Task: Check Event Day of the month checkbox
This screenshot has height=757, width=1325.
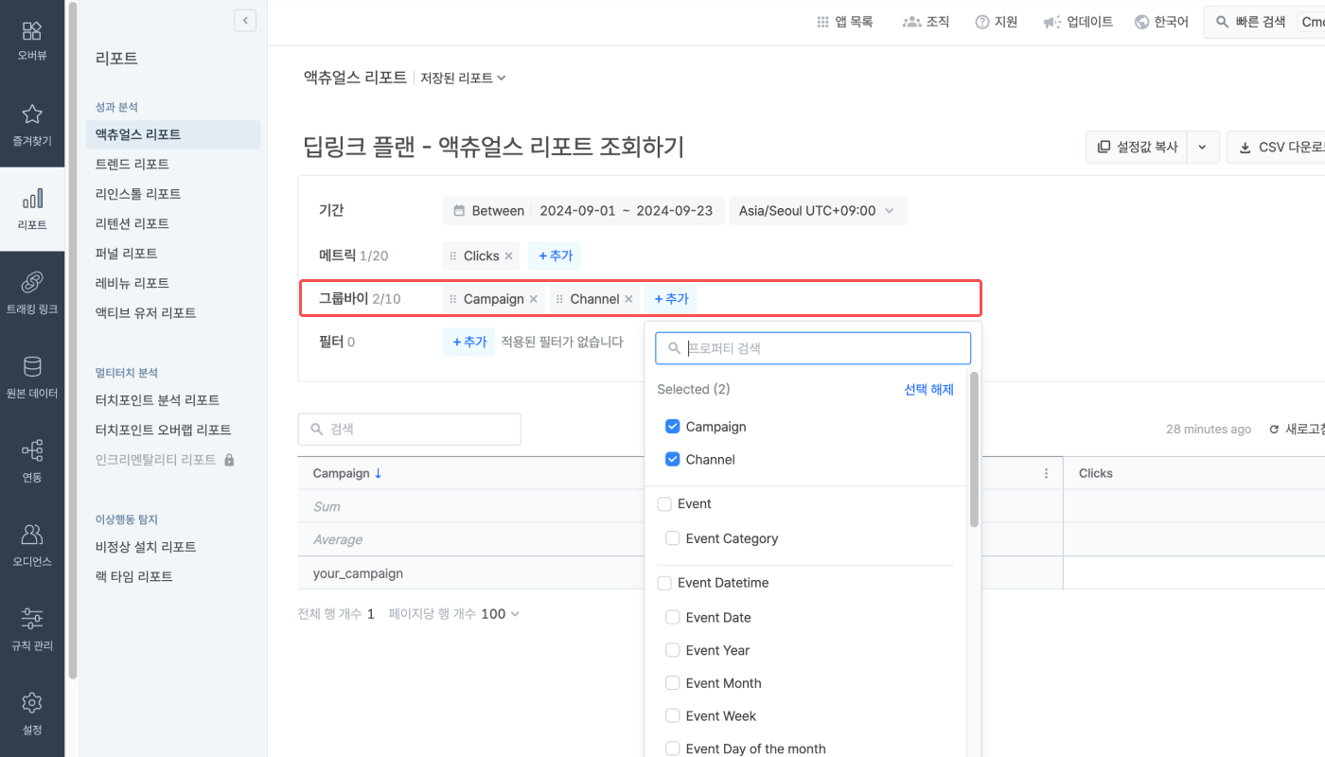Action: click(673, 748)
